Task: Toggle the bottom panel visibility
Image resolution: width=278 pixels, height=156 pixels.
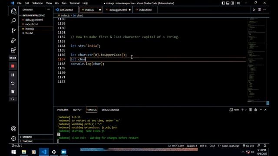Action: coord(228,3)
